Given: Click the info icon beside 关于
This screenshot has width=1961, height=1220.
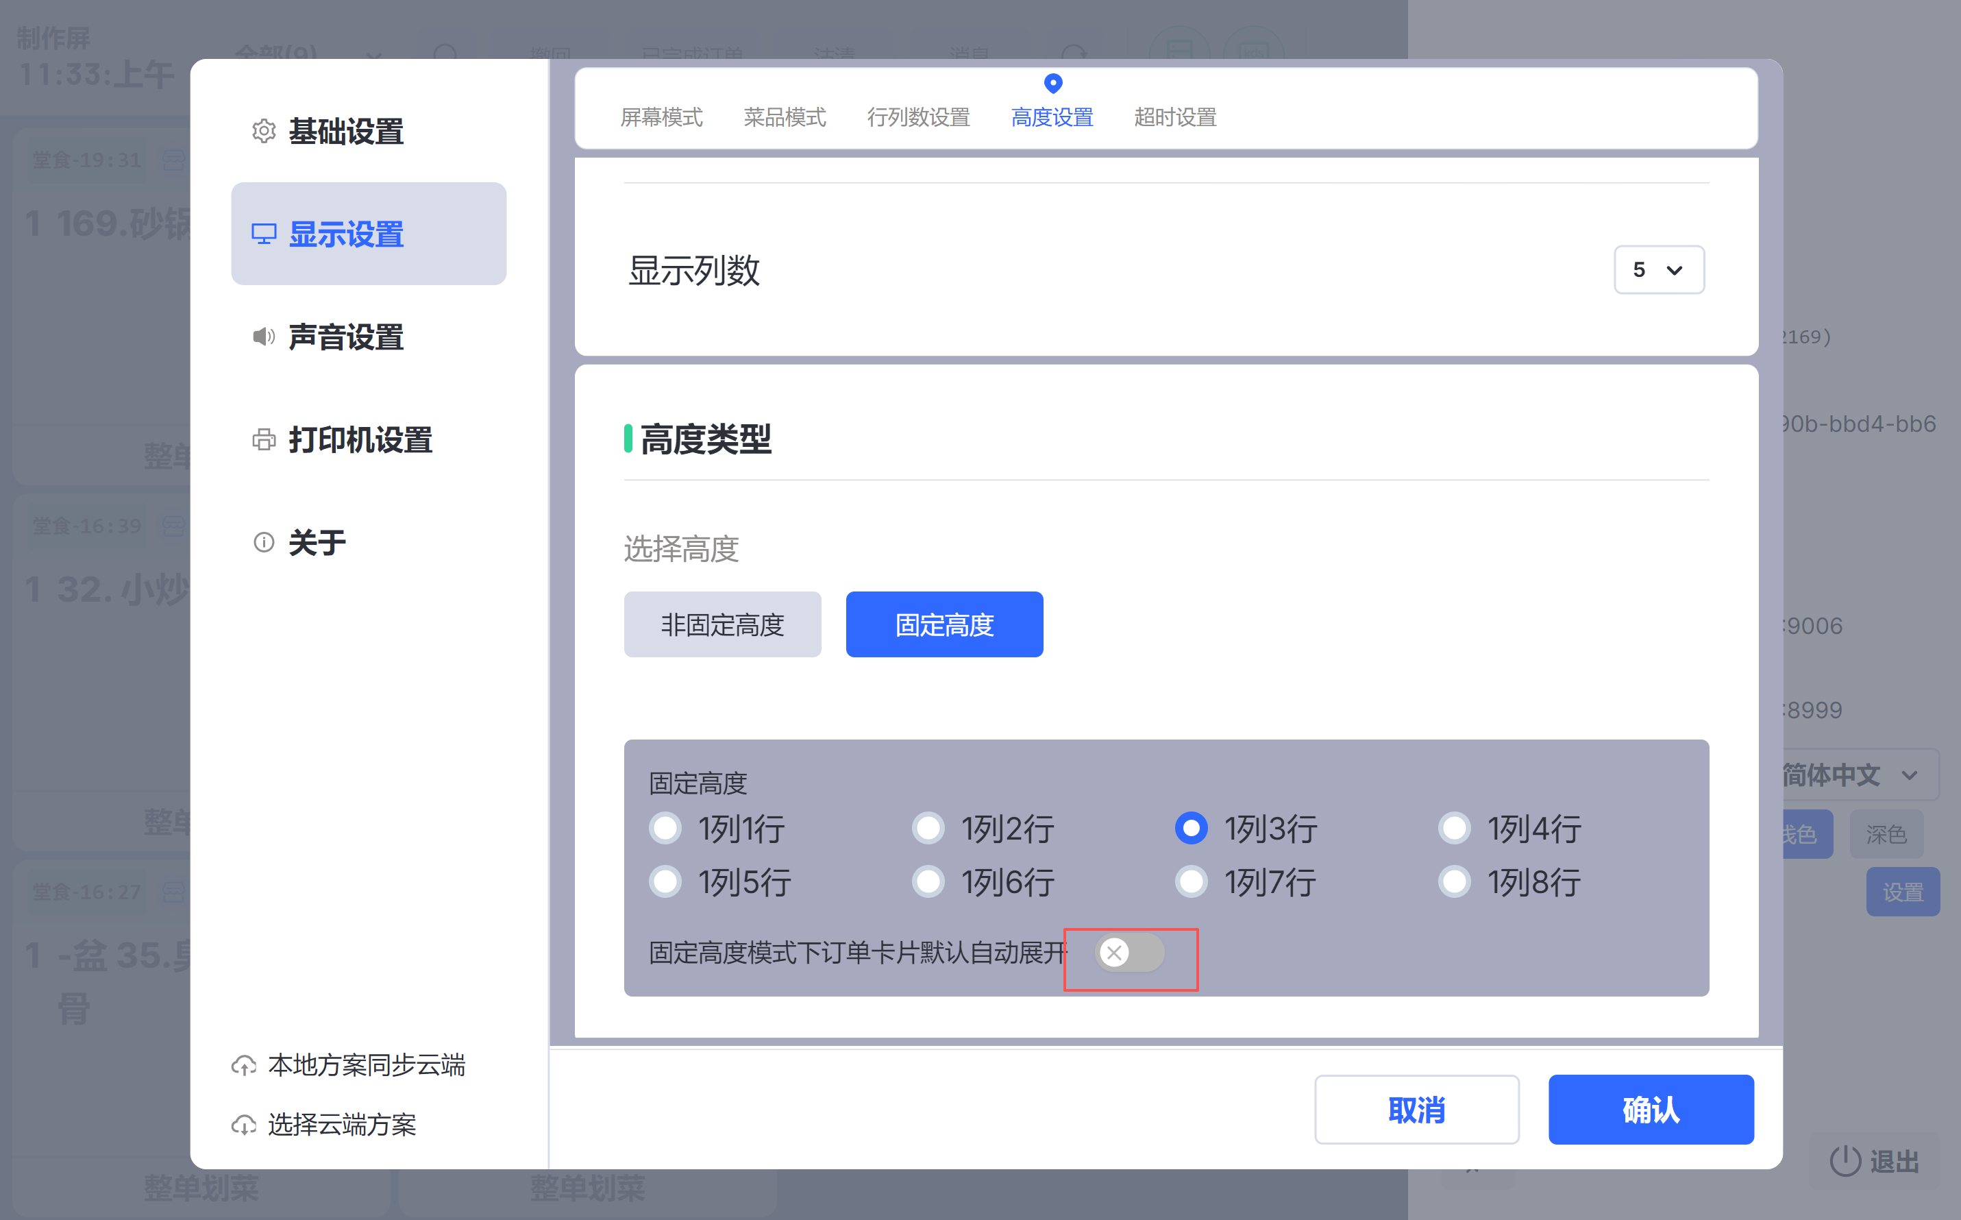Looking at the screenshot, I should 263,542.
